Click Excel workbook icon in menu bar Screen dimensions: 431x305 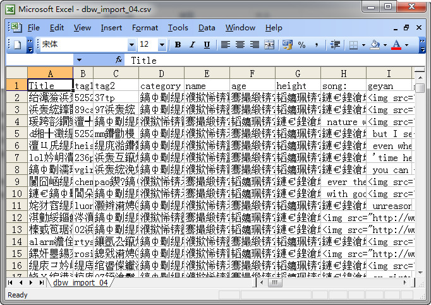pyautogui.click(x=16, y=27)
